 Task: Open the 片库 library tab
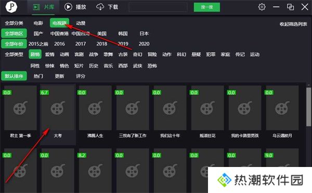tap(43, 7)
